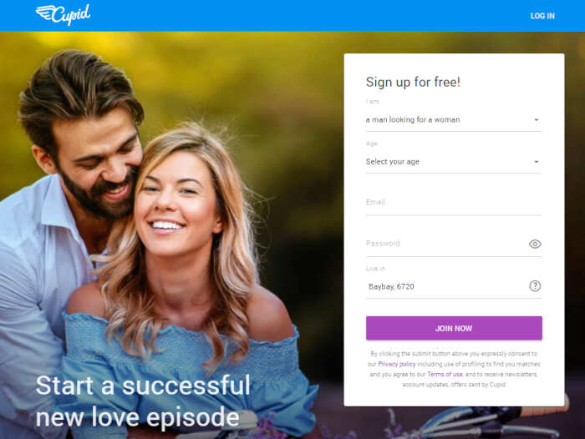Open 'a man looking for a woman' selector
The image size is (585, 439).
[454, 120]
